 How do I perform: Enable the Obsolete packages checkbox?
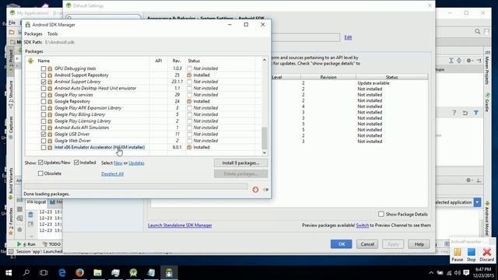click(x=40, y=173)
